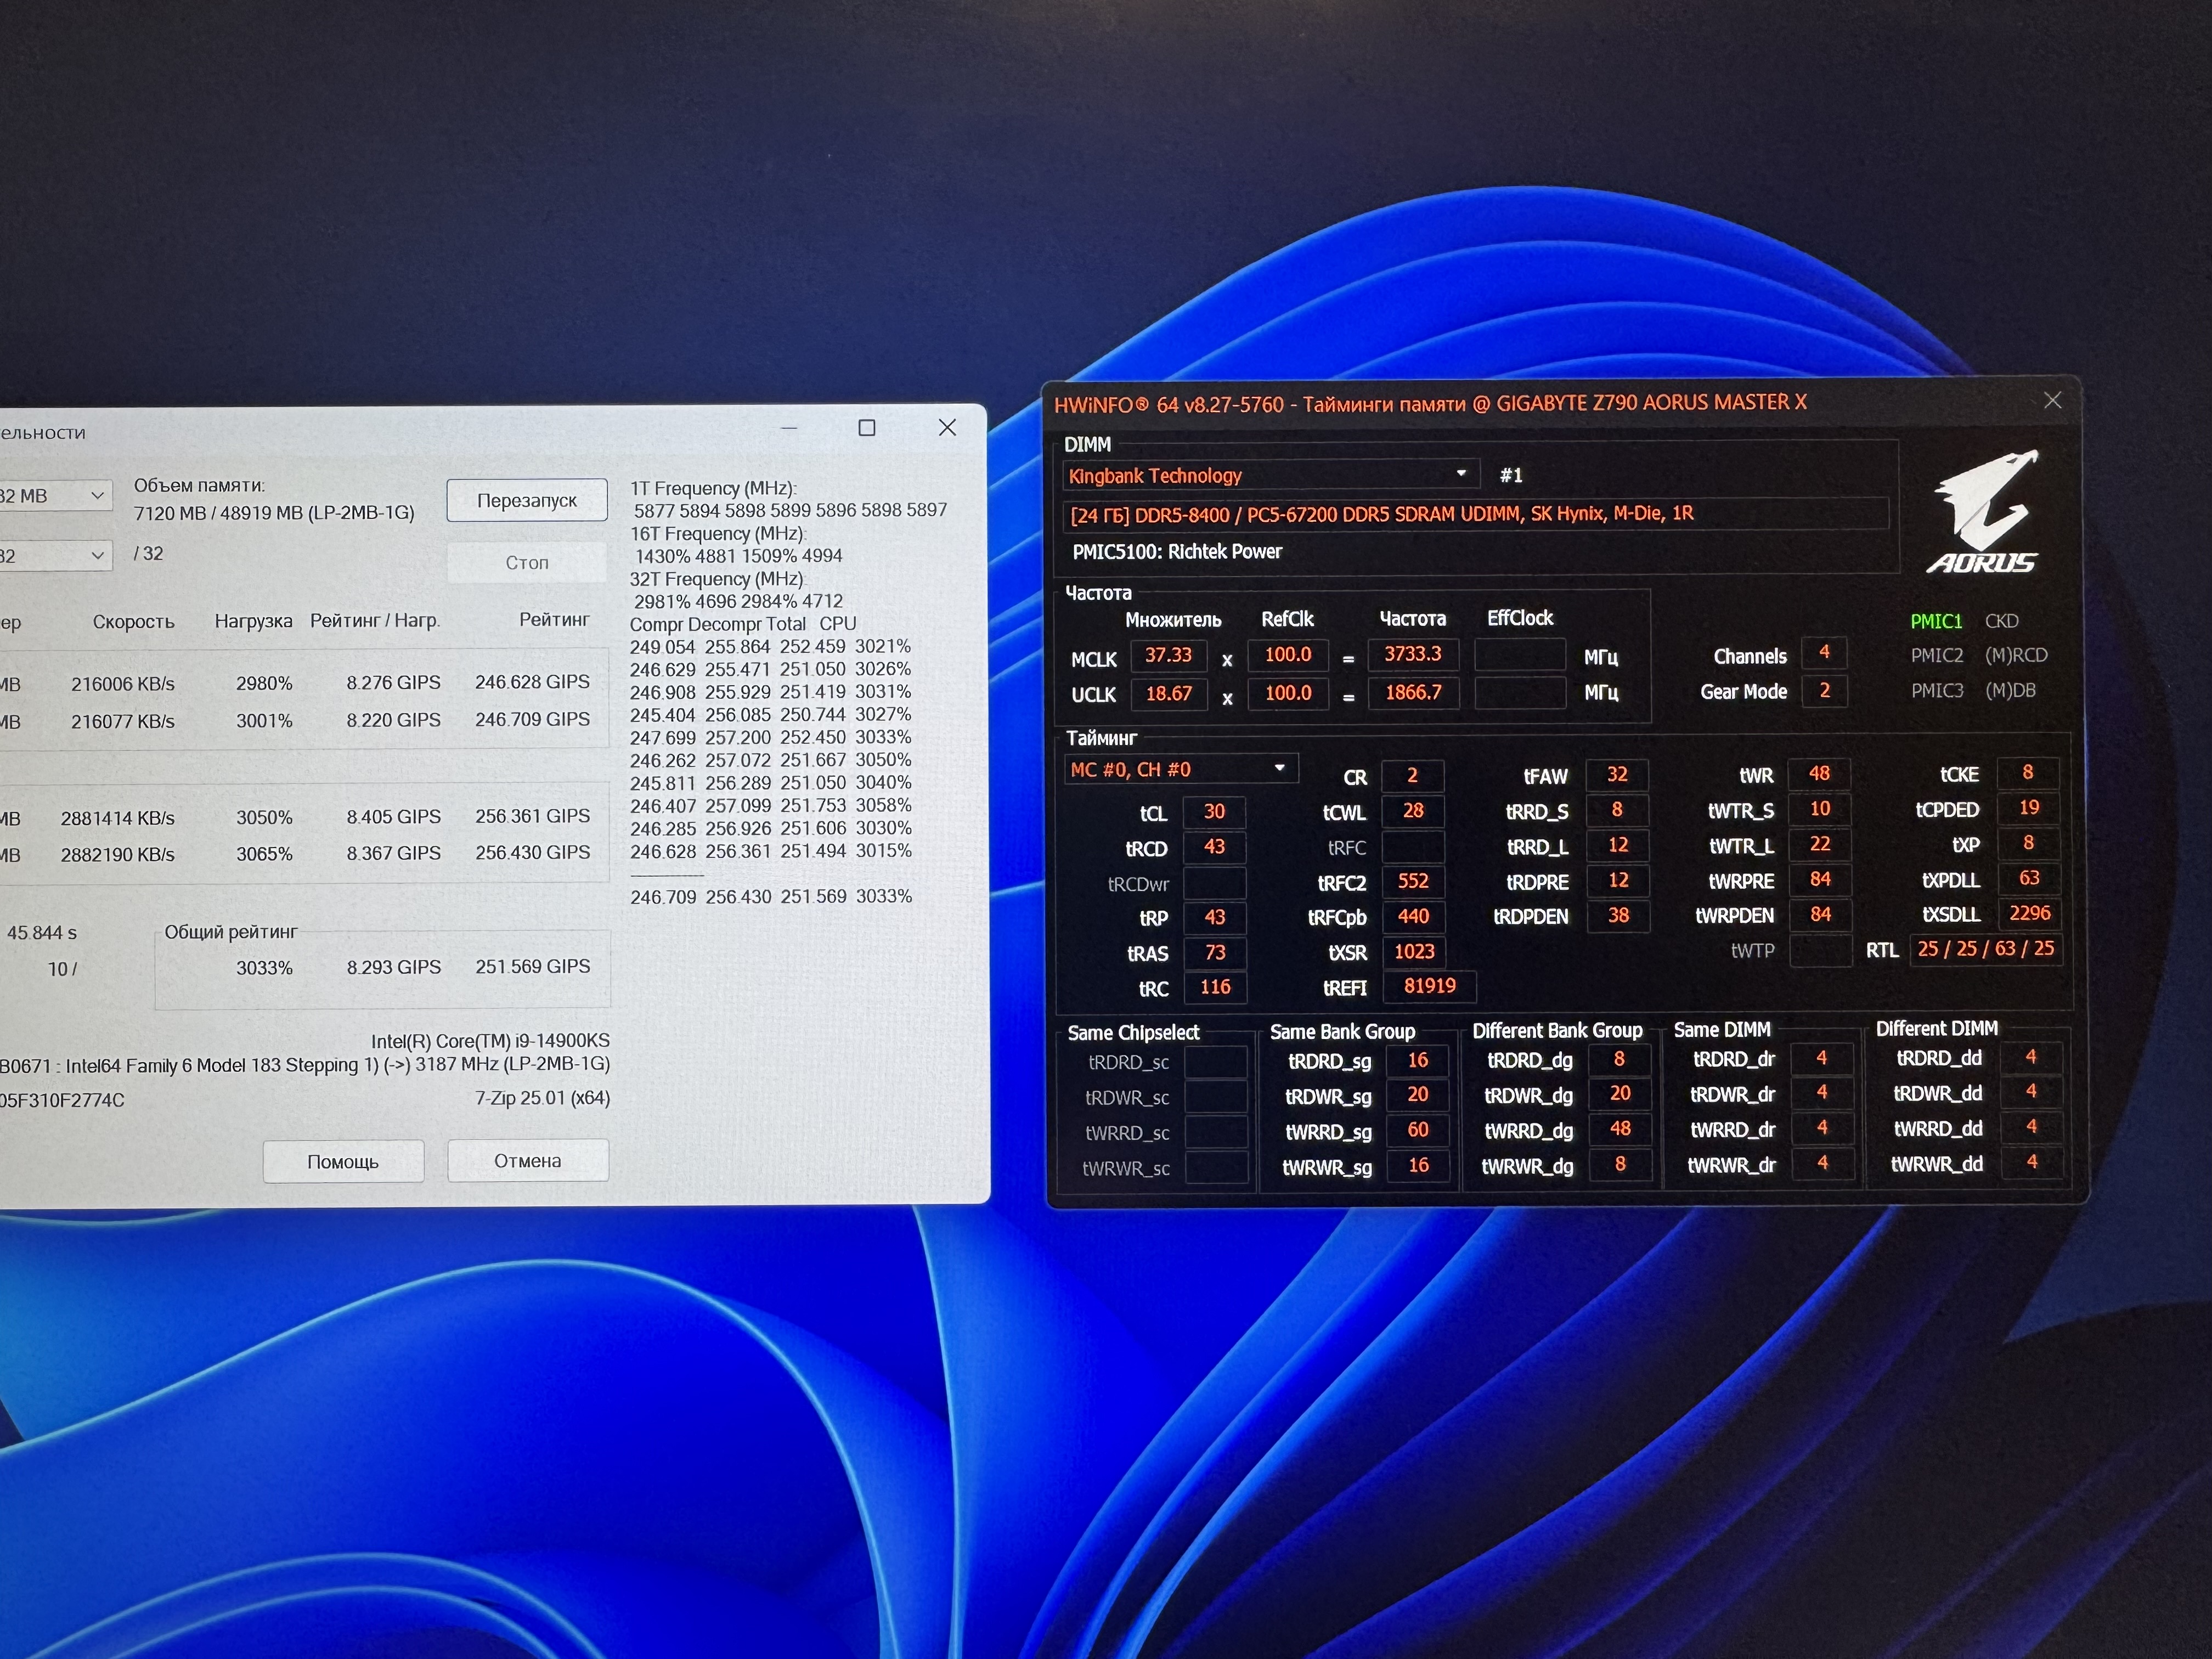Click the Перезапуск restart button

click(527, 500)
